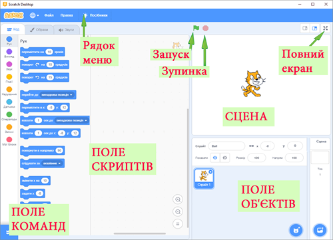Open the language globe menu

(x=34, y=15)
